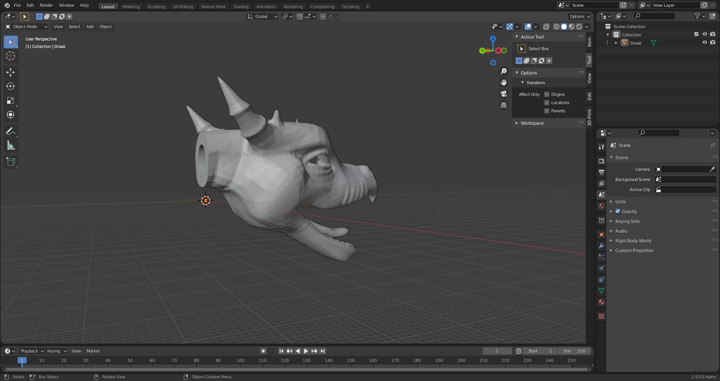The width and height of the screenshot is (720, 381).
Task: Click the Marker menu in timeline
Action: (x=93, y=351)
